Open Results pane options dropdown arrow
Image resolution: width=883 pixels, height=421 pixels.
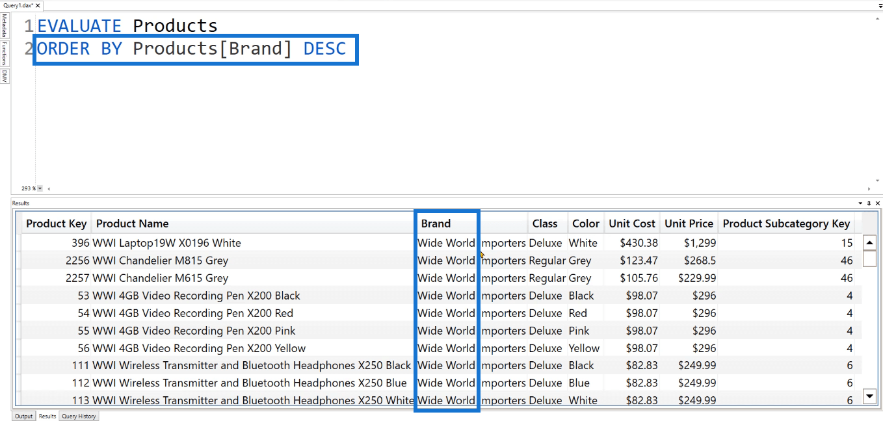coord(861,203)
